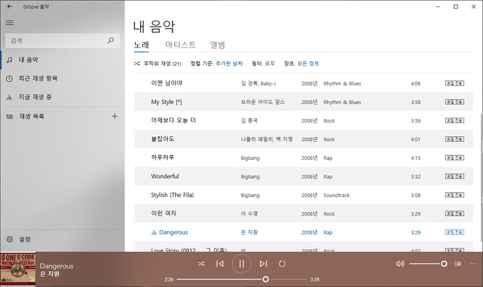
Task: Toggle shuffle in the player bar
Action: tap(201, 264)
